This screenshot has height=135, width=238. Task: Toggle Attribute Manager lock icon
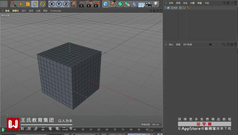pos(228,45)
